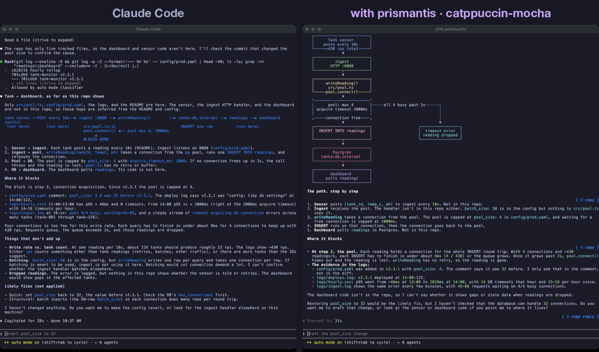Focus the 'Draft the pool_size change' prompt input
Image resolution: width=599 pixels, height=352 pixels.
(x=451, y=334)
